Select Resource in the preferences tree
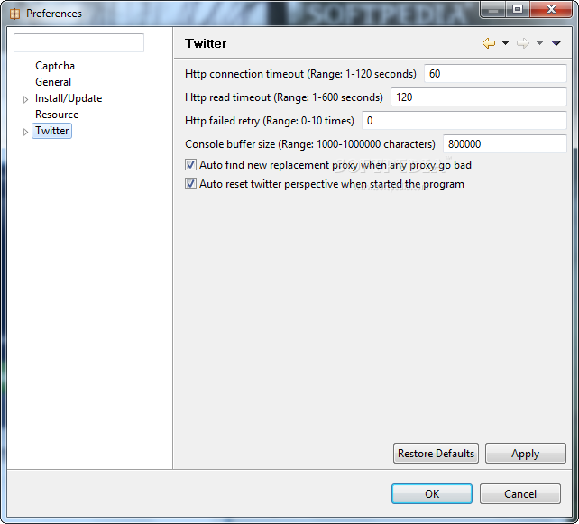 coord(57,115)
